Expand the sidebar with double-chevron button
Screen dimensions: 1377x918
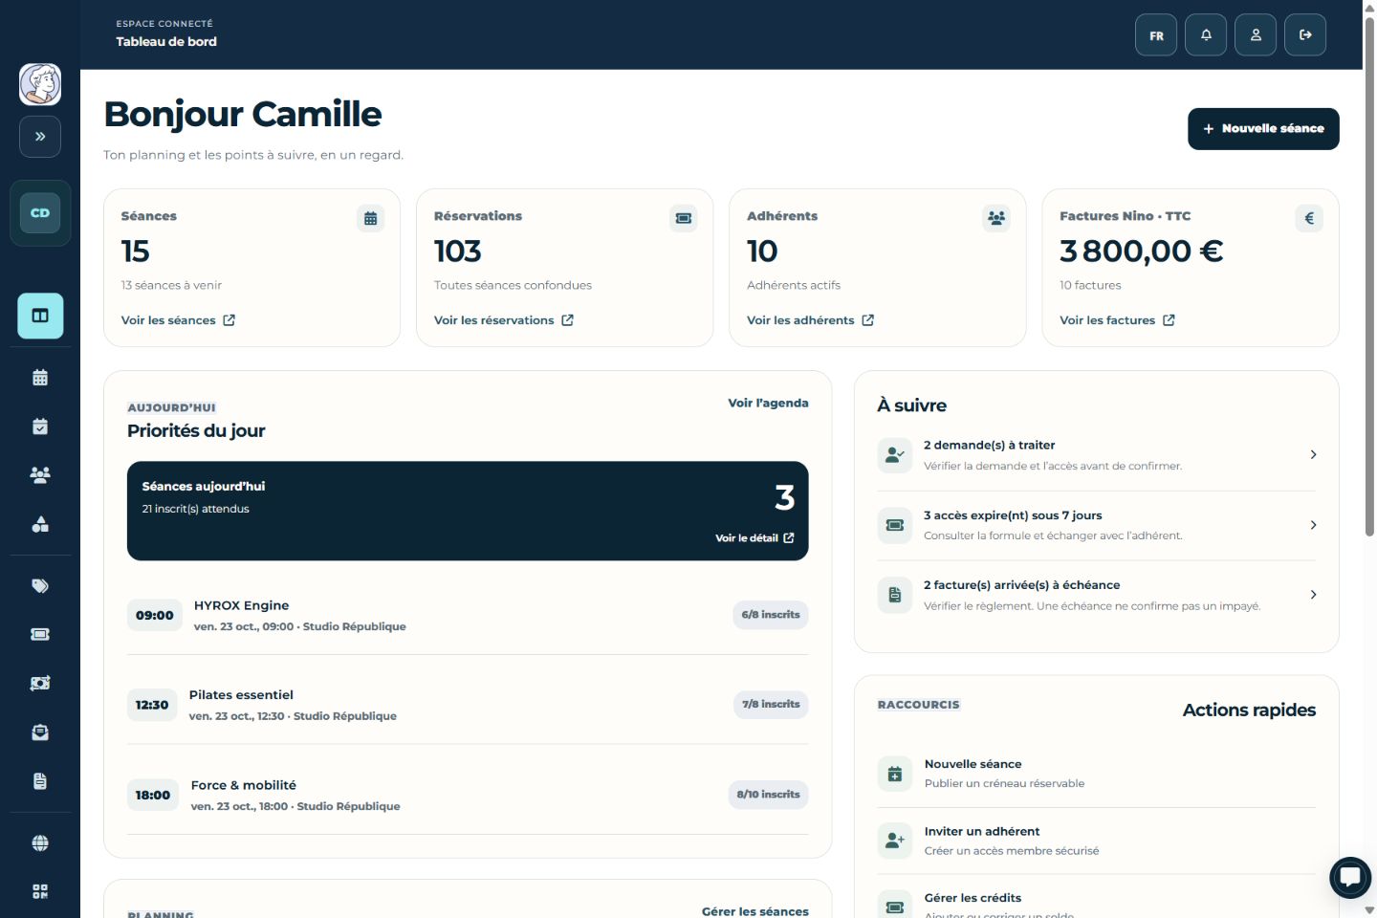coord(40,137)
